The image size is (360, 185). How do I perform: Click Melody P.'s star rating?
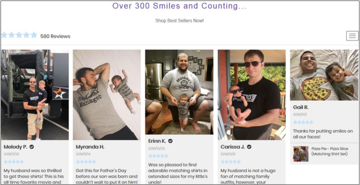14,162
